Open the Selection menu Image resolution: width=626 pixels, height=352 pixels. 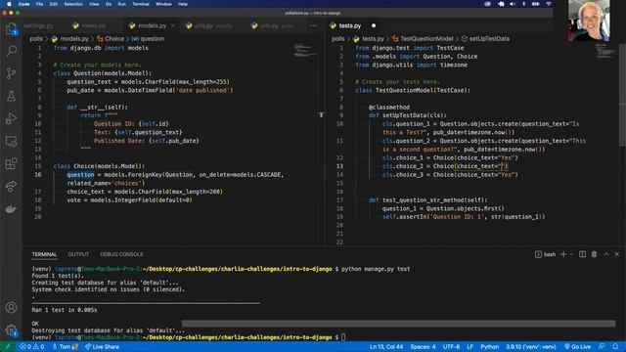pos(73,4)
